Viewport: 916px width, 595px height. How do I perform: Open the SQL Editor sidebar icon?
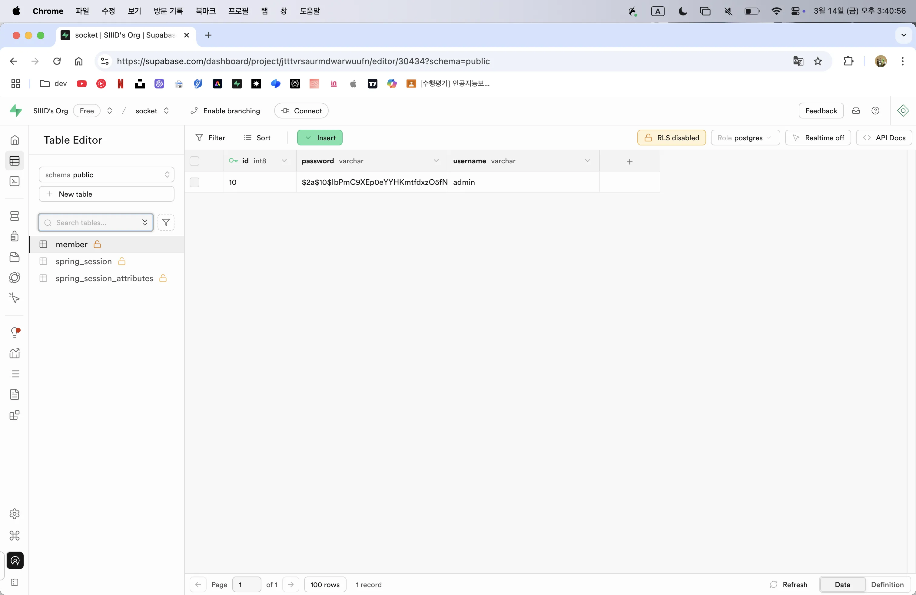pyautogui.click(x=15, y=181)
